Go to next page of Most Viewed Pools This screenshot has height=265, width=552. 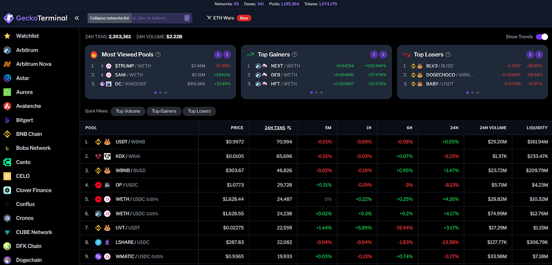(x=227, y=55)
